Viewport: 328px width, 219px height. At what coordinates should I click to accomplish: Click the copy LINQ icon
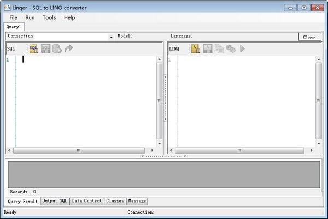[x=219, y=49]
